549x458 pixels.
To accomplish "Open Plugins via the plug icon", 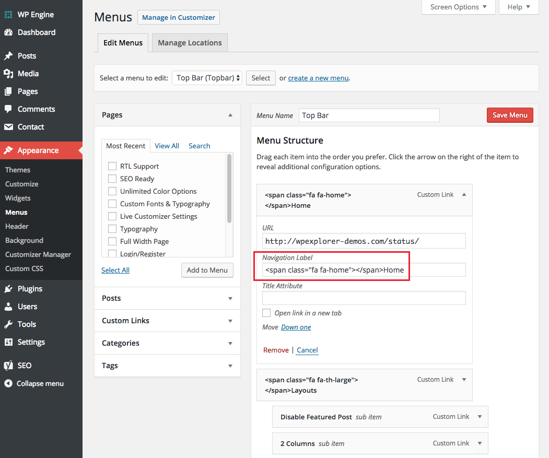I will [x=8, y=289].
